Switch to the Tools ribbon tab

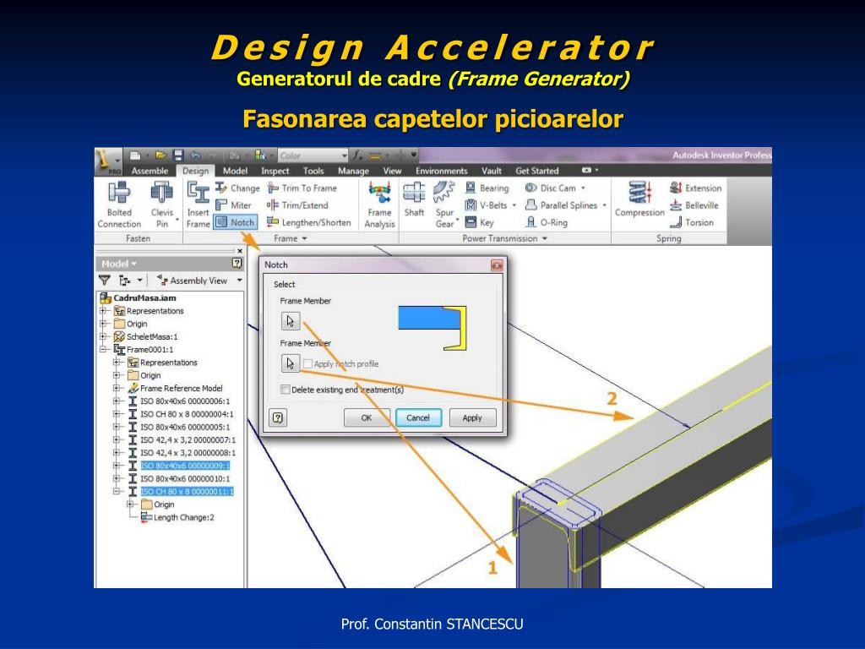(313, 171)
